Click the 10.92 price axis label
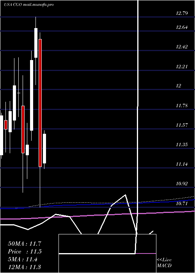 click(x=182, y=184)
